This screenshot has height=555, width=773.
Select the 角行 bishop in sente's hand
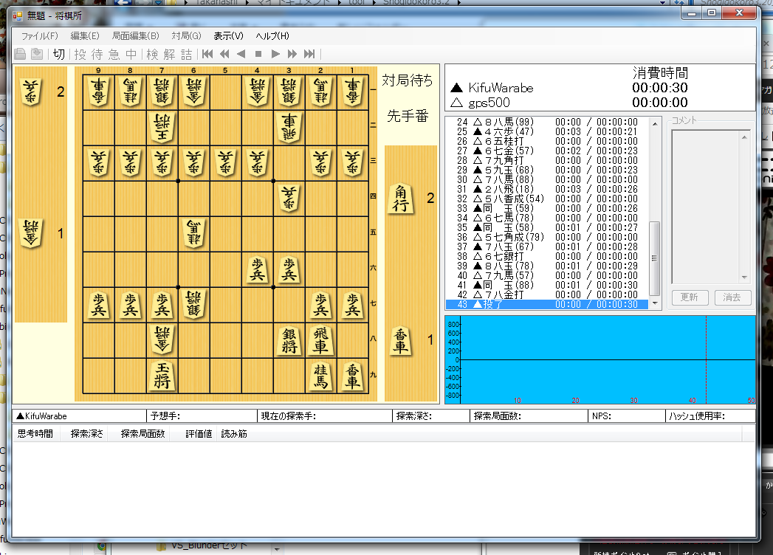pos(400,198)
